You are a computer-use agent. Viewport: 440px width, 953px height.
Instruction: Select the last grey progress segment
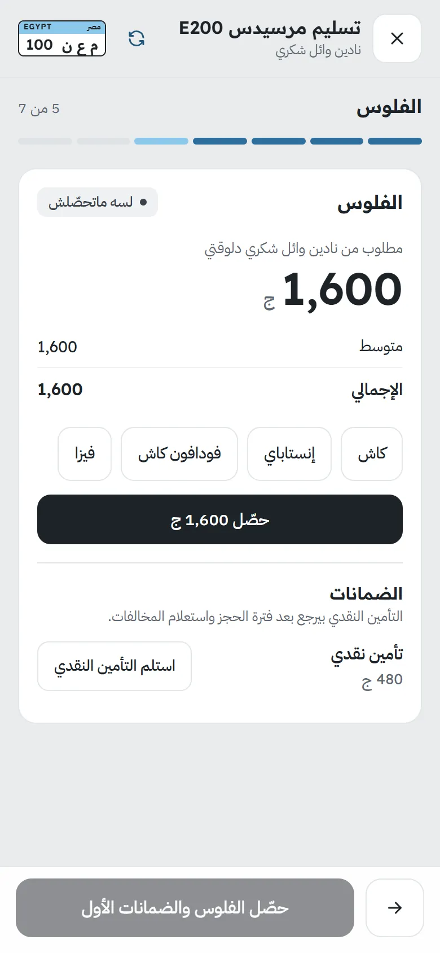pos(45,141)
